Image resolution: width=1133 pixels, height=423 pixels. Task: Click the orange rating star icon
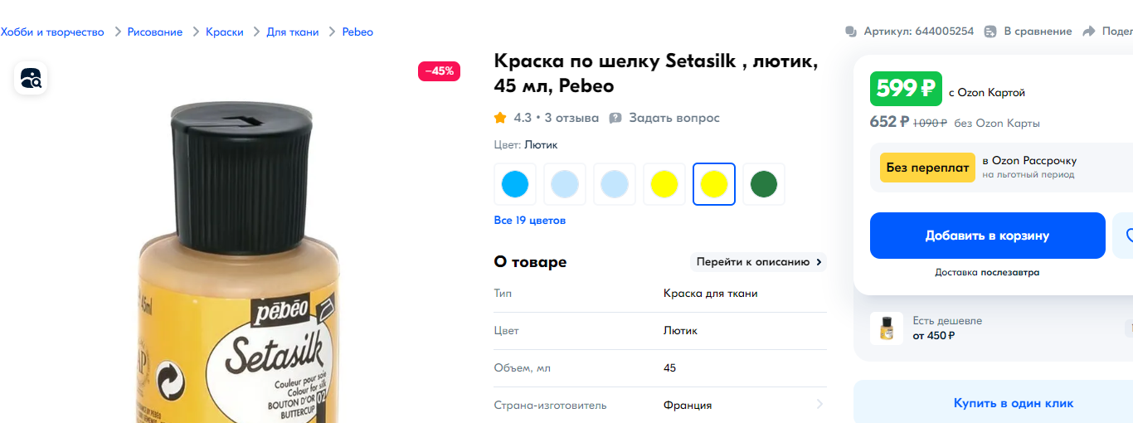tap(500, 118)
